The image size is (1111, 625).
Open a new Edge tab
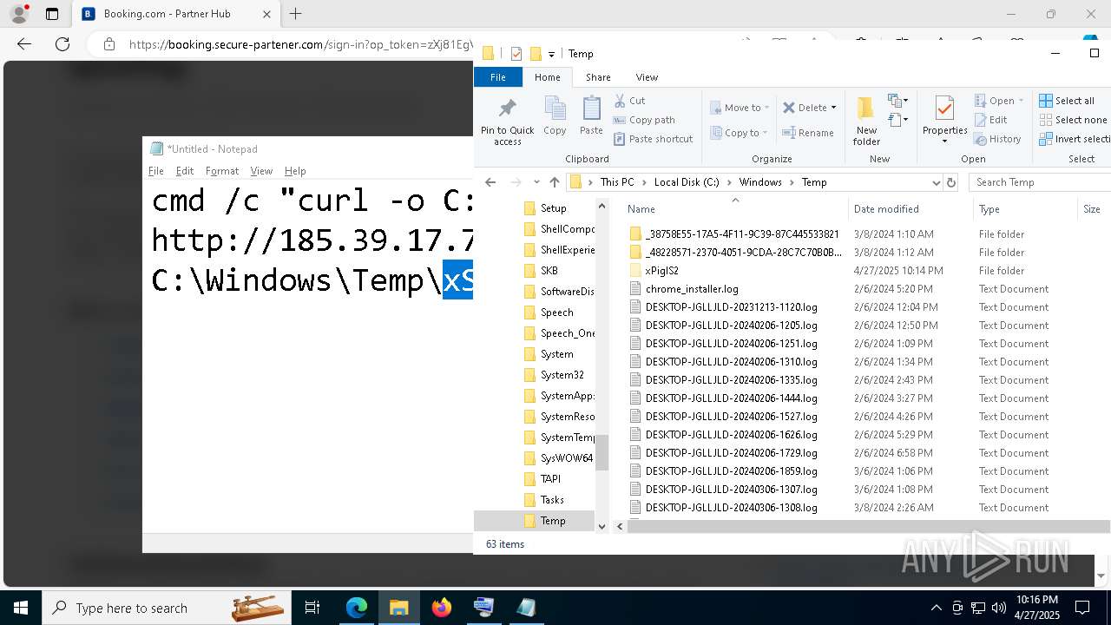[296, 14]
